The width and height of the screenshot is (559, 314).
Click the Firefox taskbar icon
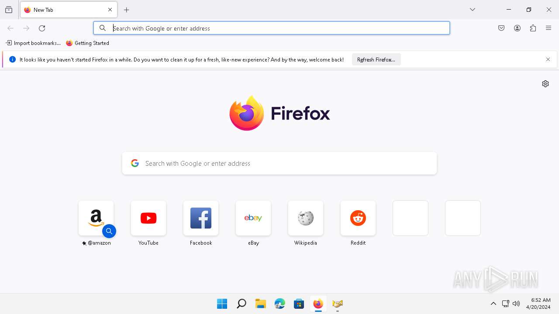click(318, 304)
